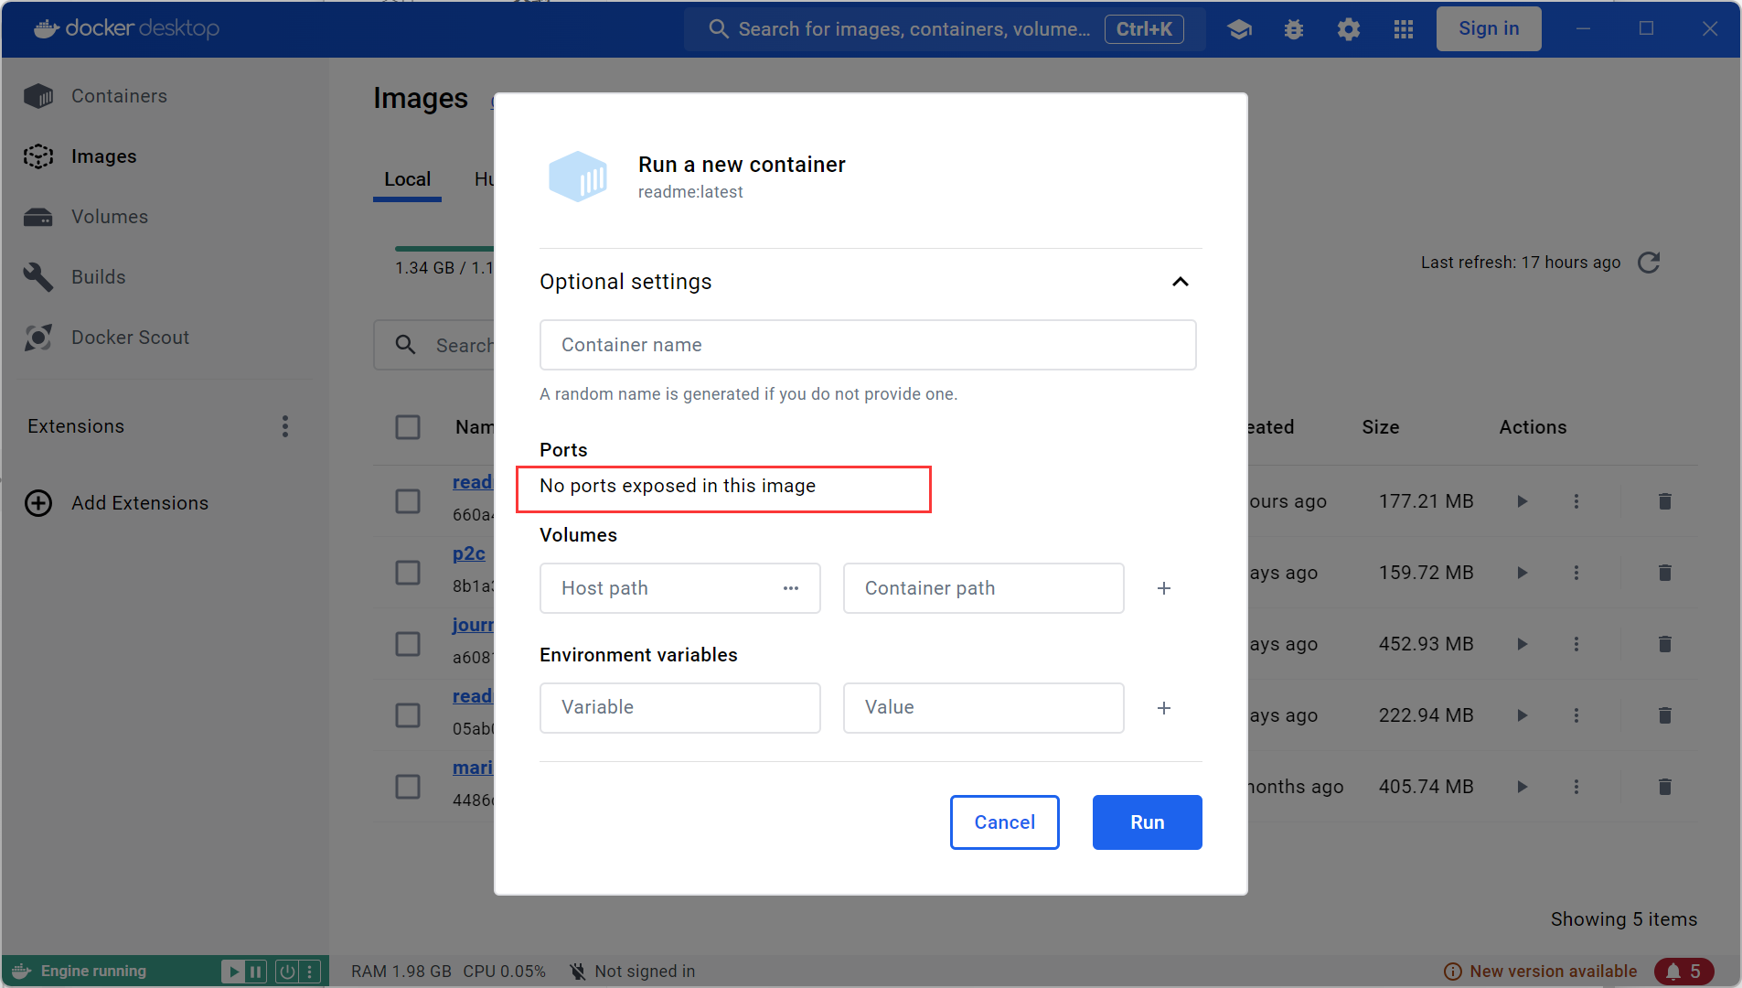Add another volume mapping with plus
Image resolution: width=1742 pixels, height=988 pixels.
click(x=1163, y=588)
